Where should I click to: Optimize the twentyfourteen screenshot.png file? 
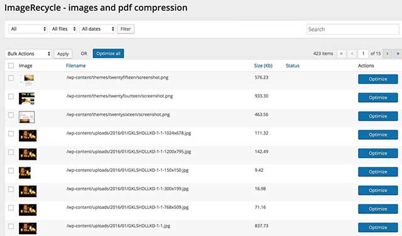tap(378, 98)
